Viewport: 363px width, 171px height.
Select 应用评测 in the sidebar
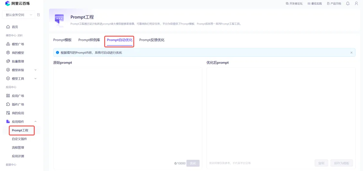pyautogui.click(x=18, y=156)
